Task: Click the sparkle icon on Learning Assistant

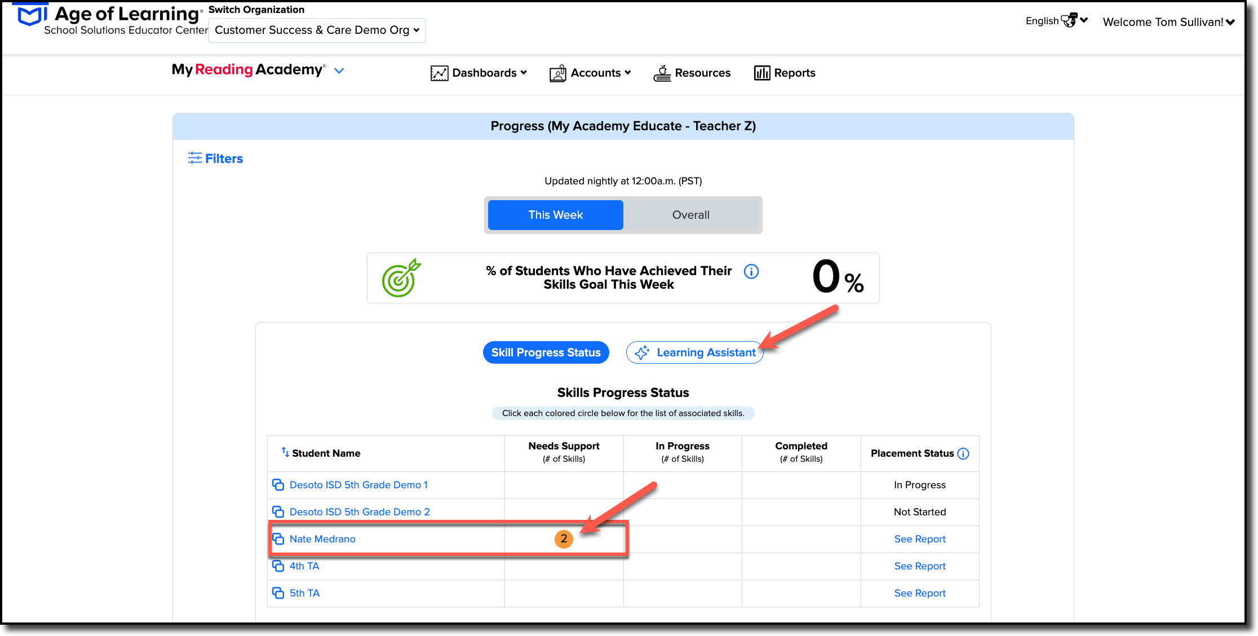Action: tap(641, 352)
